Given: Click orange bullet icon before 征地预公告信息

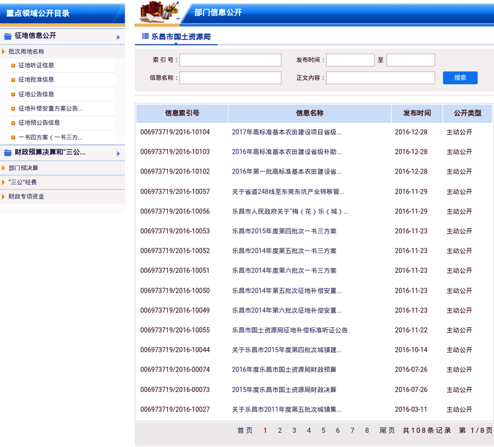Looking at the screenshot, I should click(12, 123).
